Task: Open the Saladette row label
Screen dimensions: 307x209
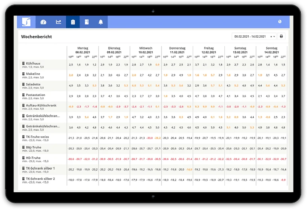Action: (x=33, y=84)
